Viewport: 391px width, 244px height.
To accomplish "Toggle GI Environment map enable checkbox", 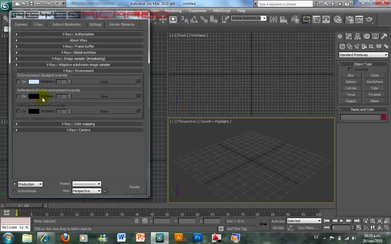I will point(139,81).
